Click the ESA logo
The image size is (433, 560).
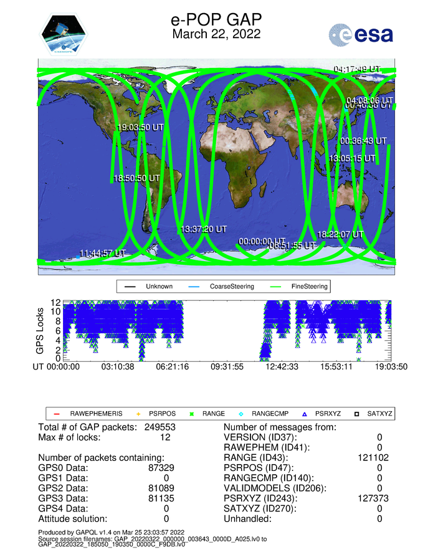point(361,34)
